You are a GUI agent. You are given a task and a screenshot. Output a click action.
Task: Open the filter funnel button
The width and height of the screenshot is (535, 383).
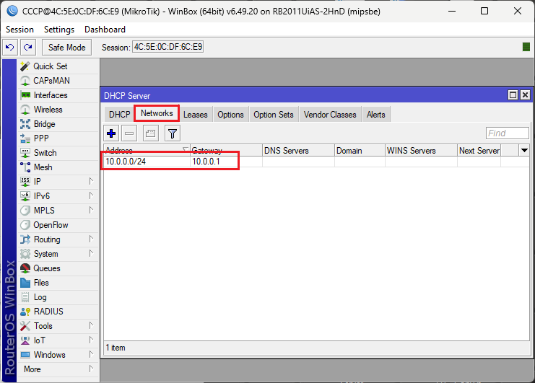(x=173, y=133)
